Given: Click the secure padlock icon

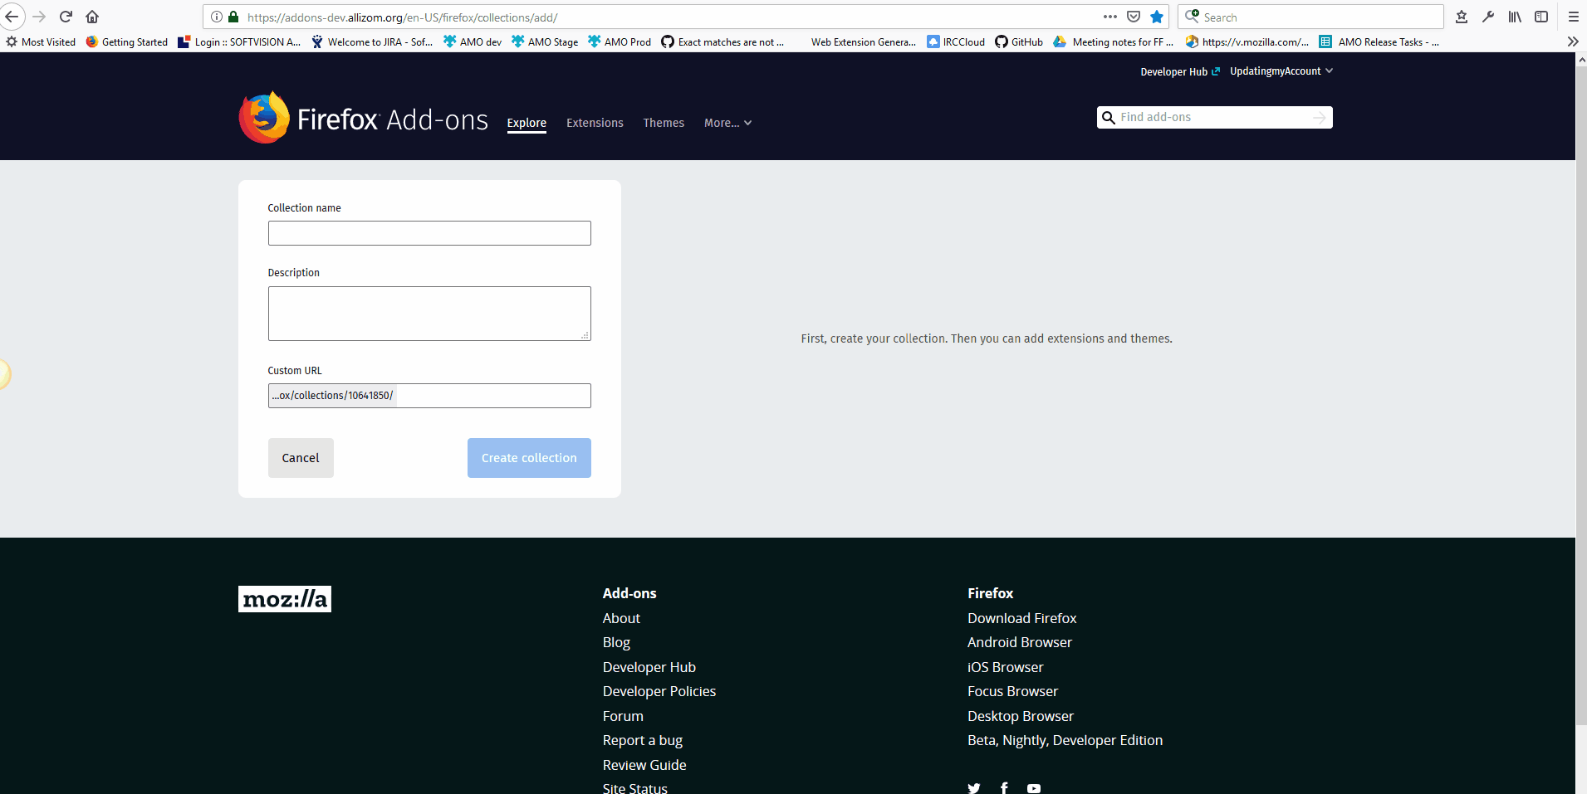Looking at the screenshot, I should click(x=233, y=17).
